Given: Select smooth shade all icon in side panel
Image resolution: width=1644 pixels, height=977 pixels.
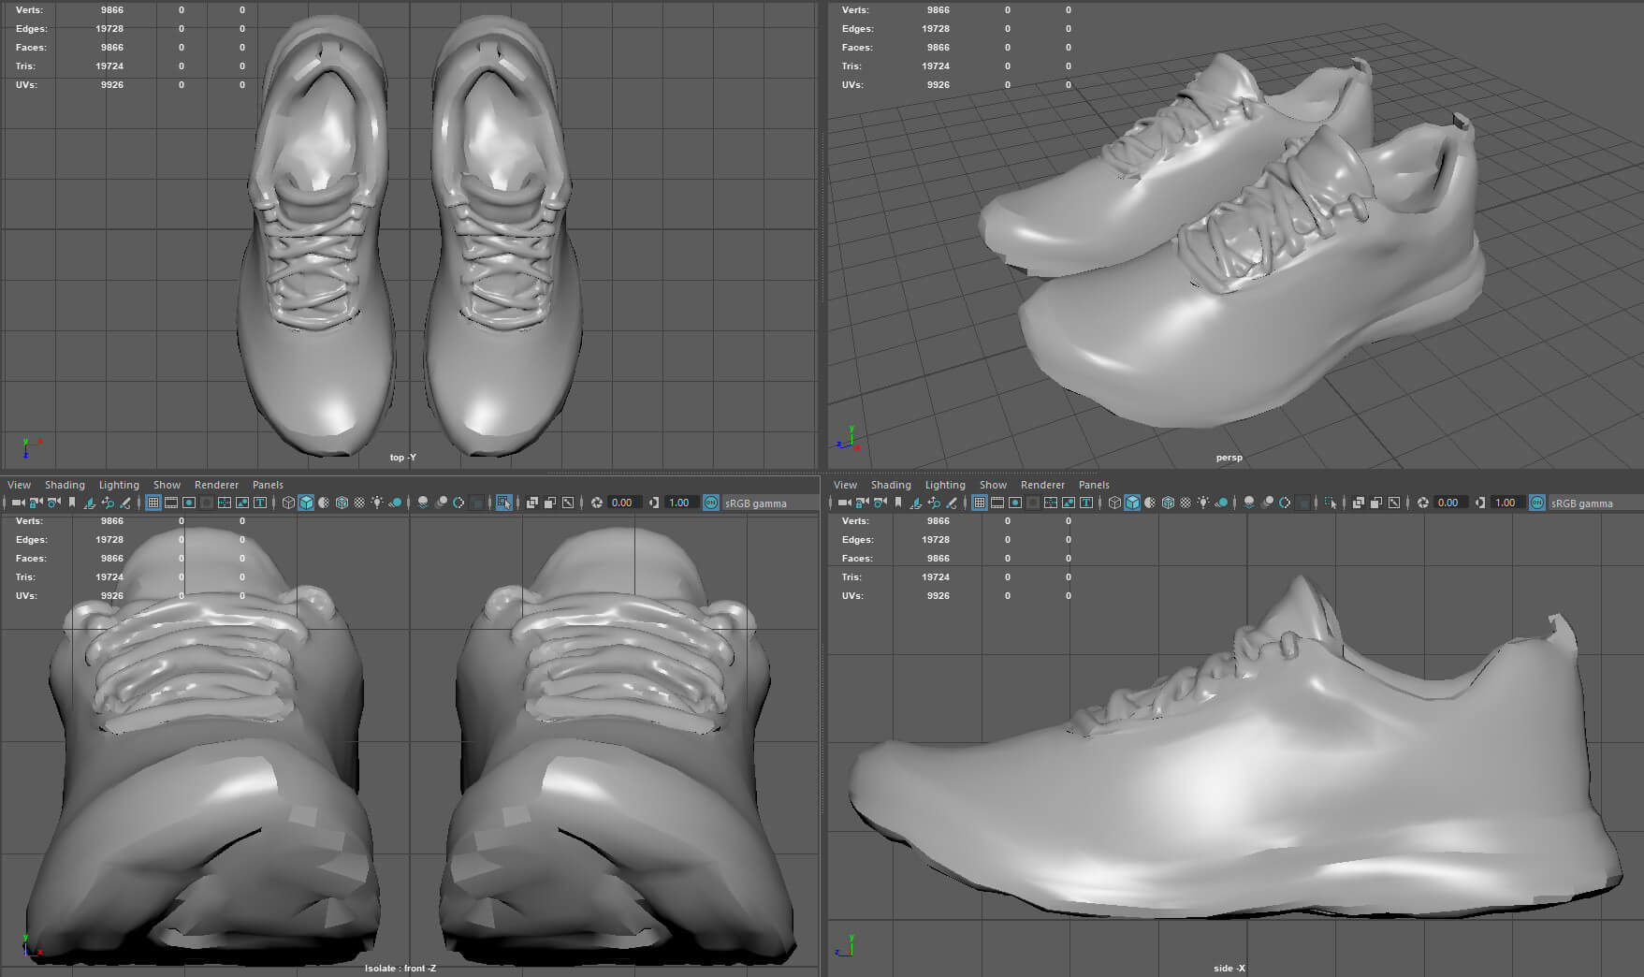Looking at the screenshot, I should coord(1132,503).
